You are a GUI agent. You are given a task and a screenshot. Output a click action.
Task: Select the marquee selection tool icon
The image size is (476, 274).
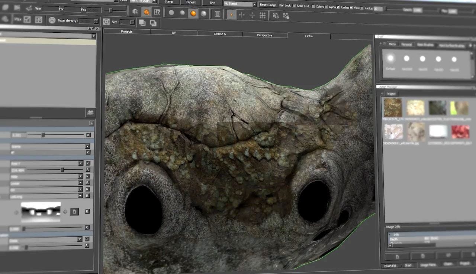158,12
